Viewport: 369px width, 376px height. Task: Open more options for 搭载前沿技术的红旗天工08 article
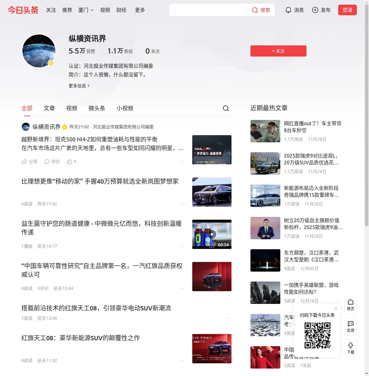229,318
